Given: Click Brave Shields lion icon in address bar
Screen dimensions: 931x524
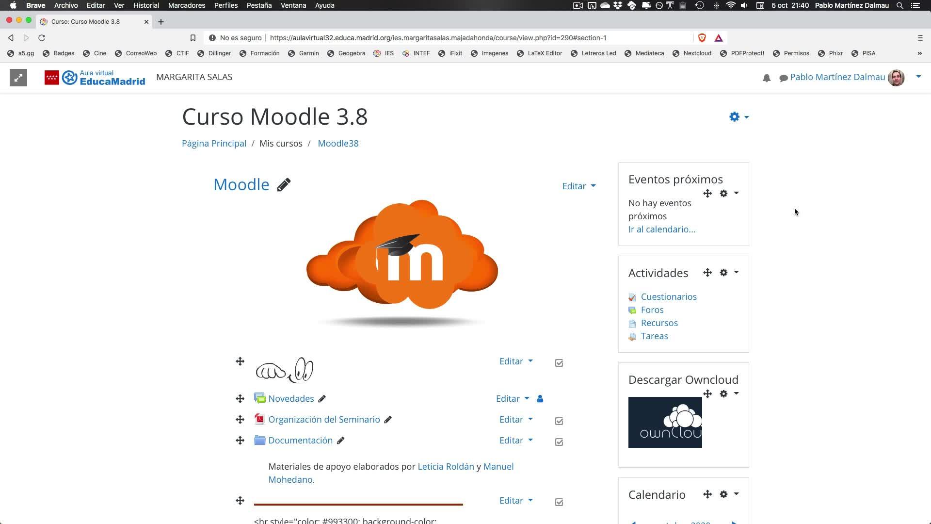Looking at the screenshot, I should (702, 38).
